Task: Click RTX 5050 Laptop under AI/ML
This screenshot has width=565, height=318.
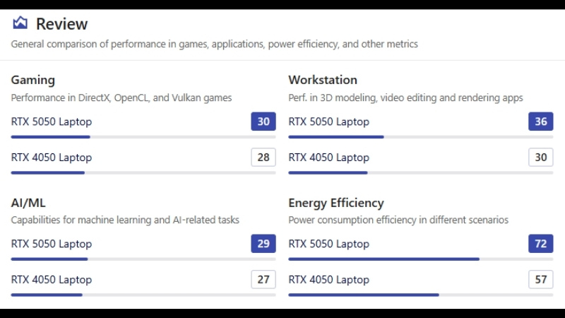Action: pyautogui.click(x=51, y=244)
